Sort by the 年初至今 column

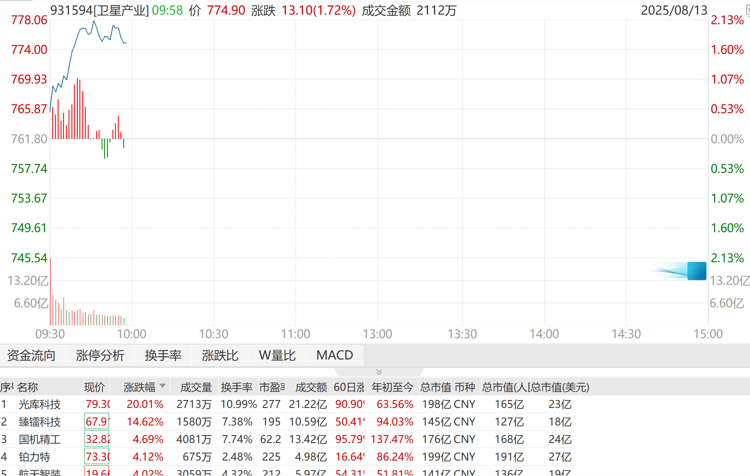[392, 387]
